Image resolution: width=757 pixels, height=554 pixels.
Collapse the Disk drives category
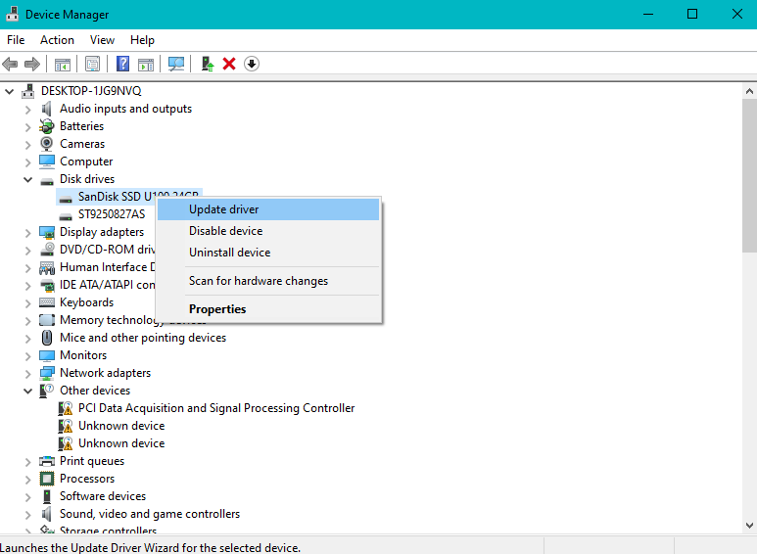tap(27, 179)
